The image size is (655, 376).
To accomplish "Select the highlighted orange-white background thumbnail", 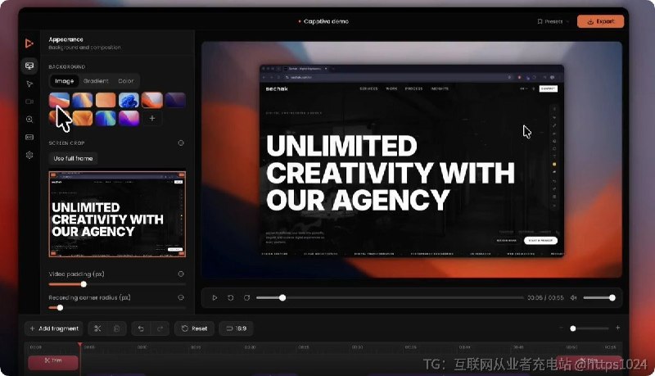I will (x=152, y=100).
